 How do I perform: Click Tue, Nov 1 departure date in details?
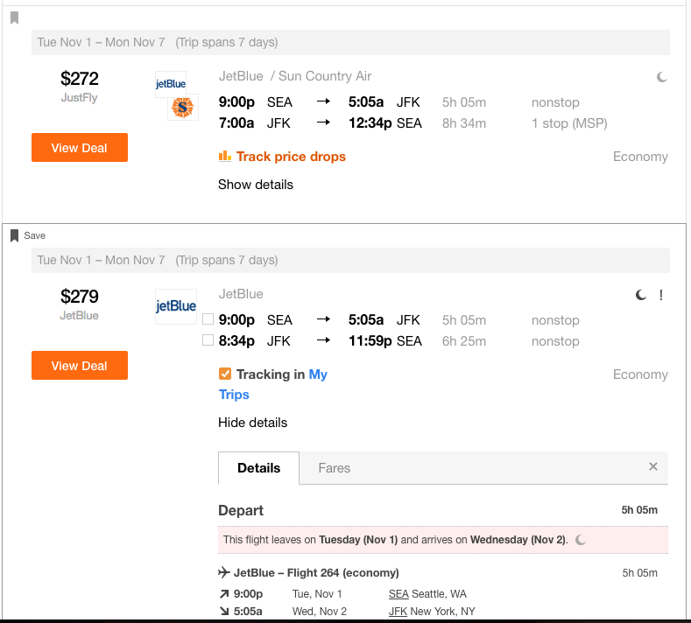tap(317, 594)
